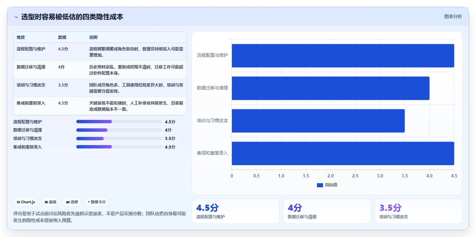Toggle the 指标值 legend item
Screen dimensions: 476x237
pyautogui.click(x=327, y=185)
